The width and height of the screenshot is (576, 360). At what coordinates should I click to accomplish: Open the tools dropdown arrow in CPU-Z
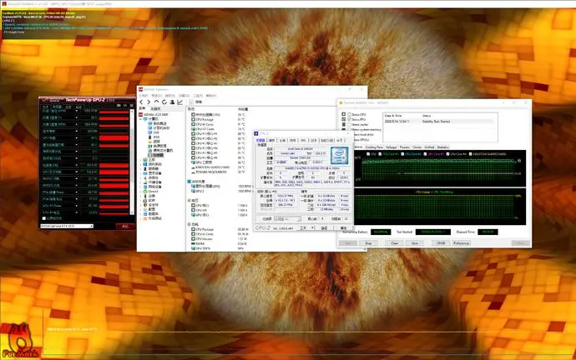click(x=312, y=228)
